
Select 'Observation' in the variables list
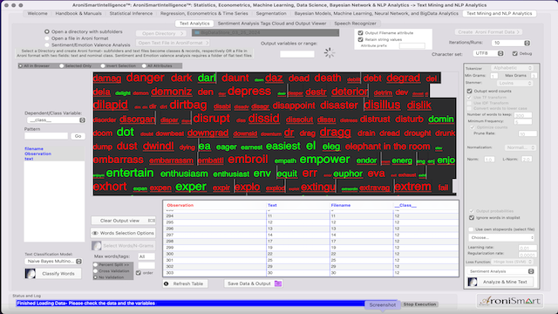pyautogui.click(x=37, y=154)
